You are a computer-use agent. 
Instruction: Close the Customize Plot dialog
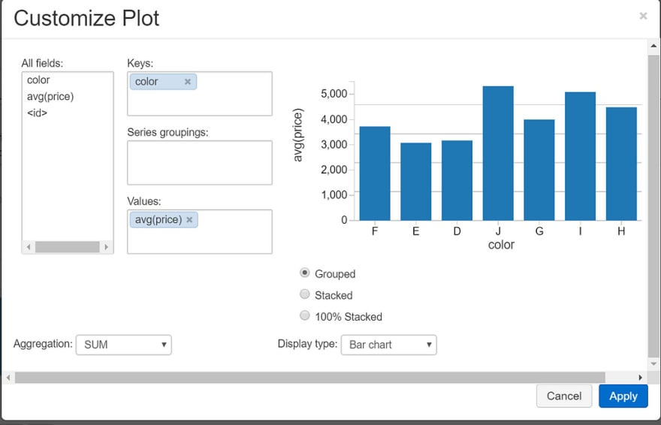[643, 16]
